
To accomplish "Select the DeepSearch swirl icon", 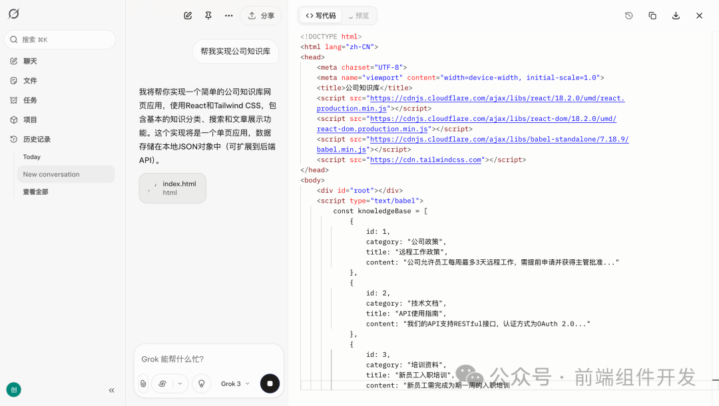I will click(162, 383).
